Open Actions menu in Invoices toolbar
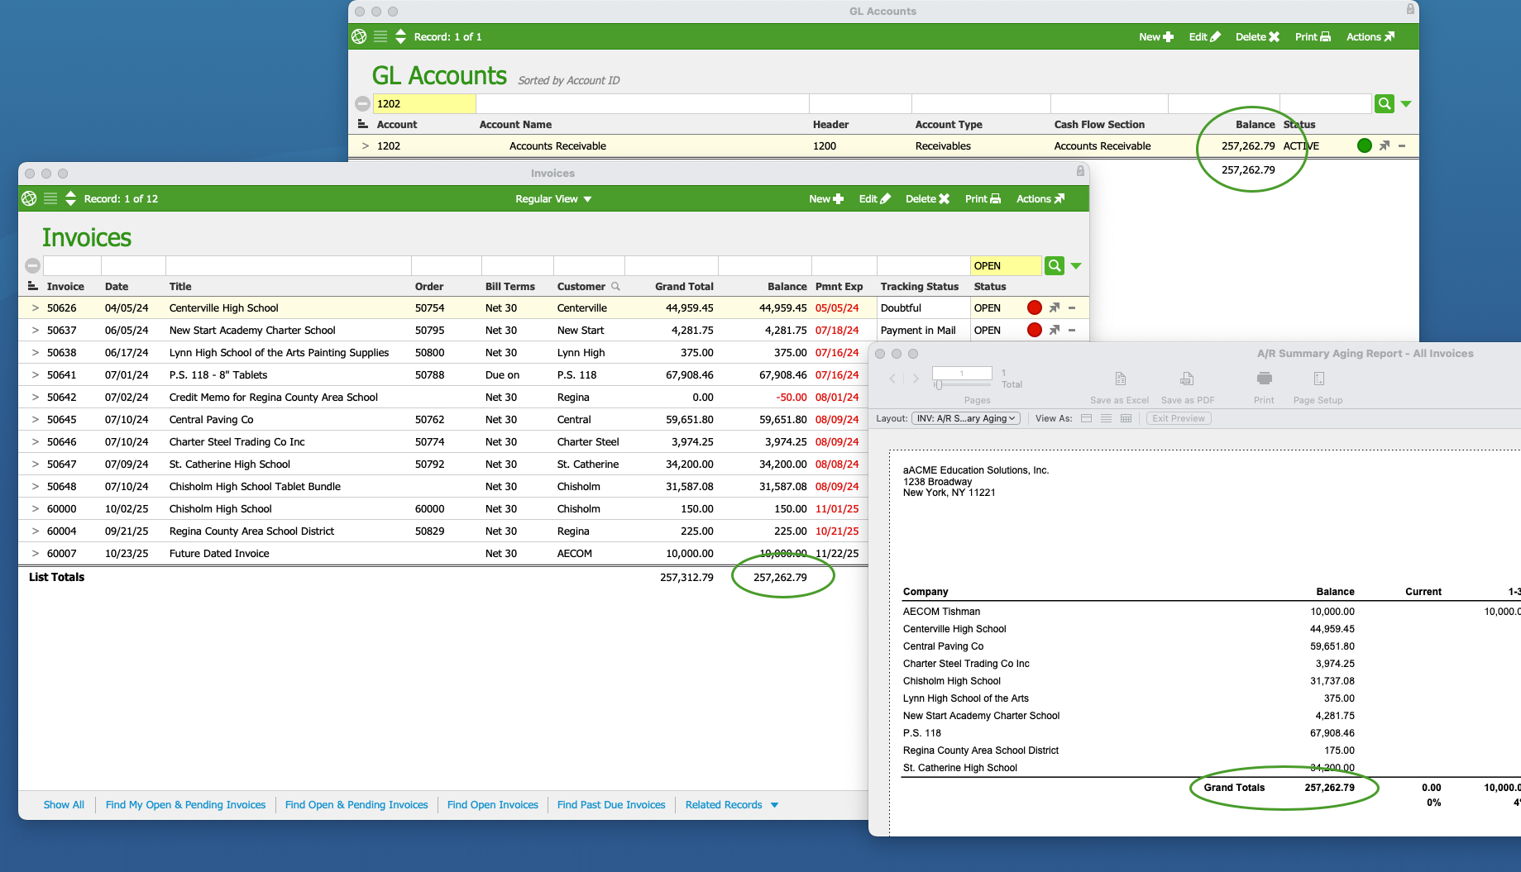Screen dimensions: 1521x872 click(1040, 199)
